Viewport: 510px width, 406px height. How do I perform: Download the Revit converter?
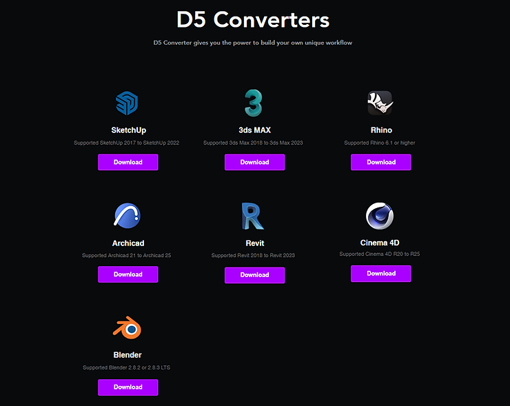tap(254, 275)
